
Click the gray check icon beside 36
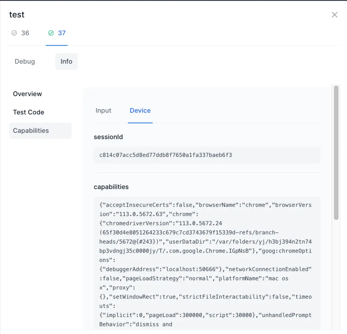(14, 33)
